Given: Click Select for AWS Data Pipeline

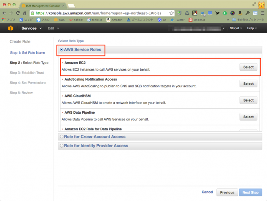Looking at the screenshot, I should click(x=248, y=117).
